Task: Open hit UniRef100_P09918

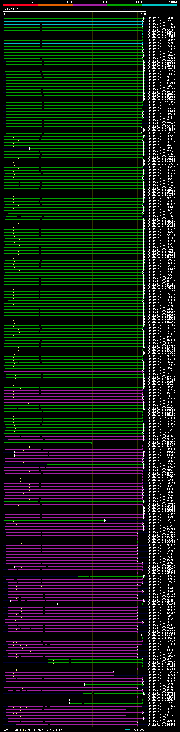Action: pyautogui.click(x=161, y=43)
